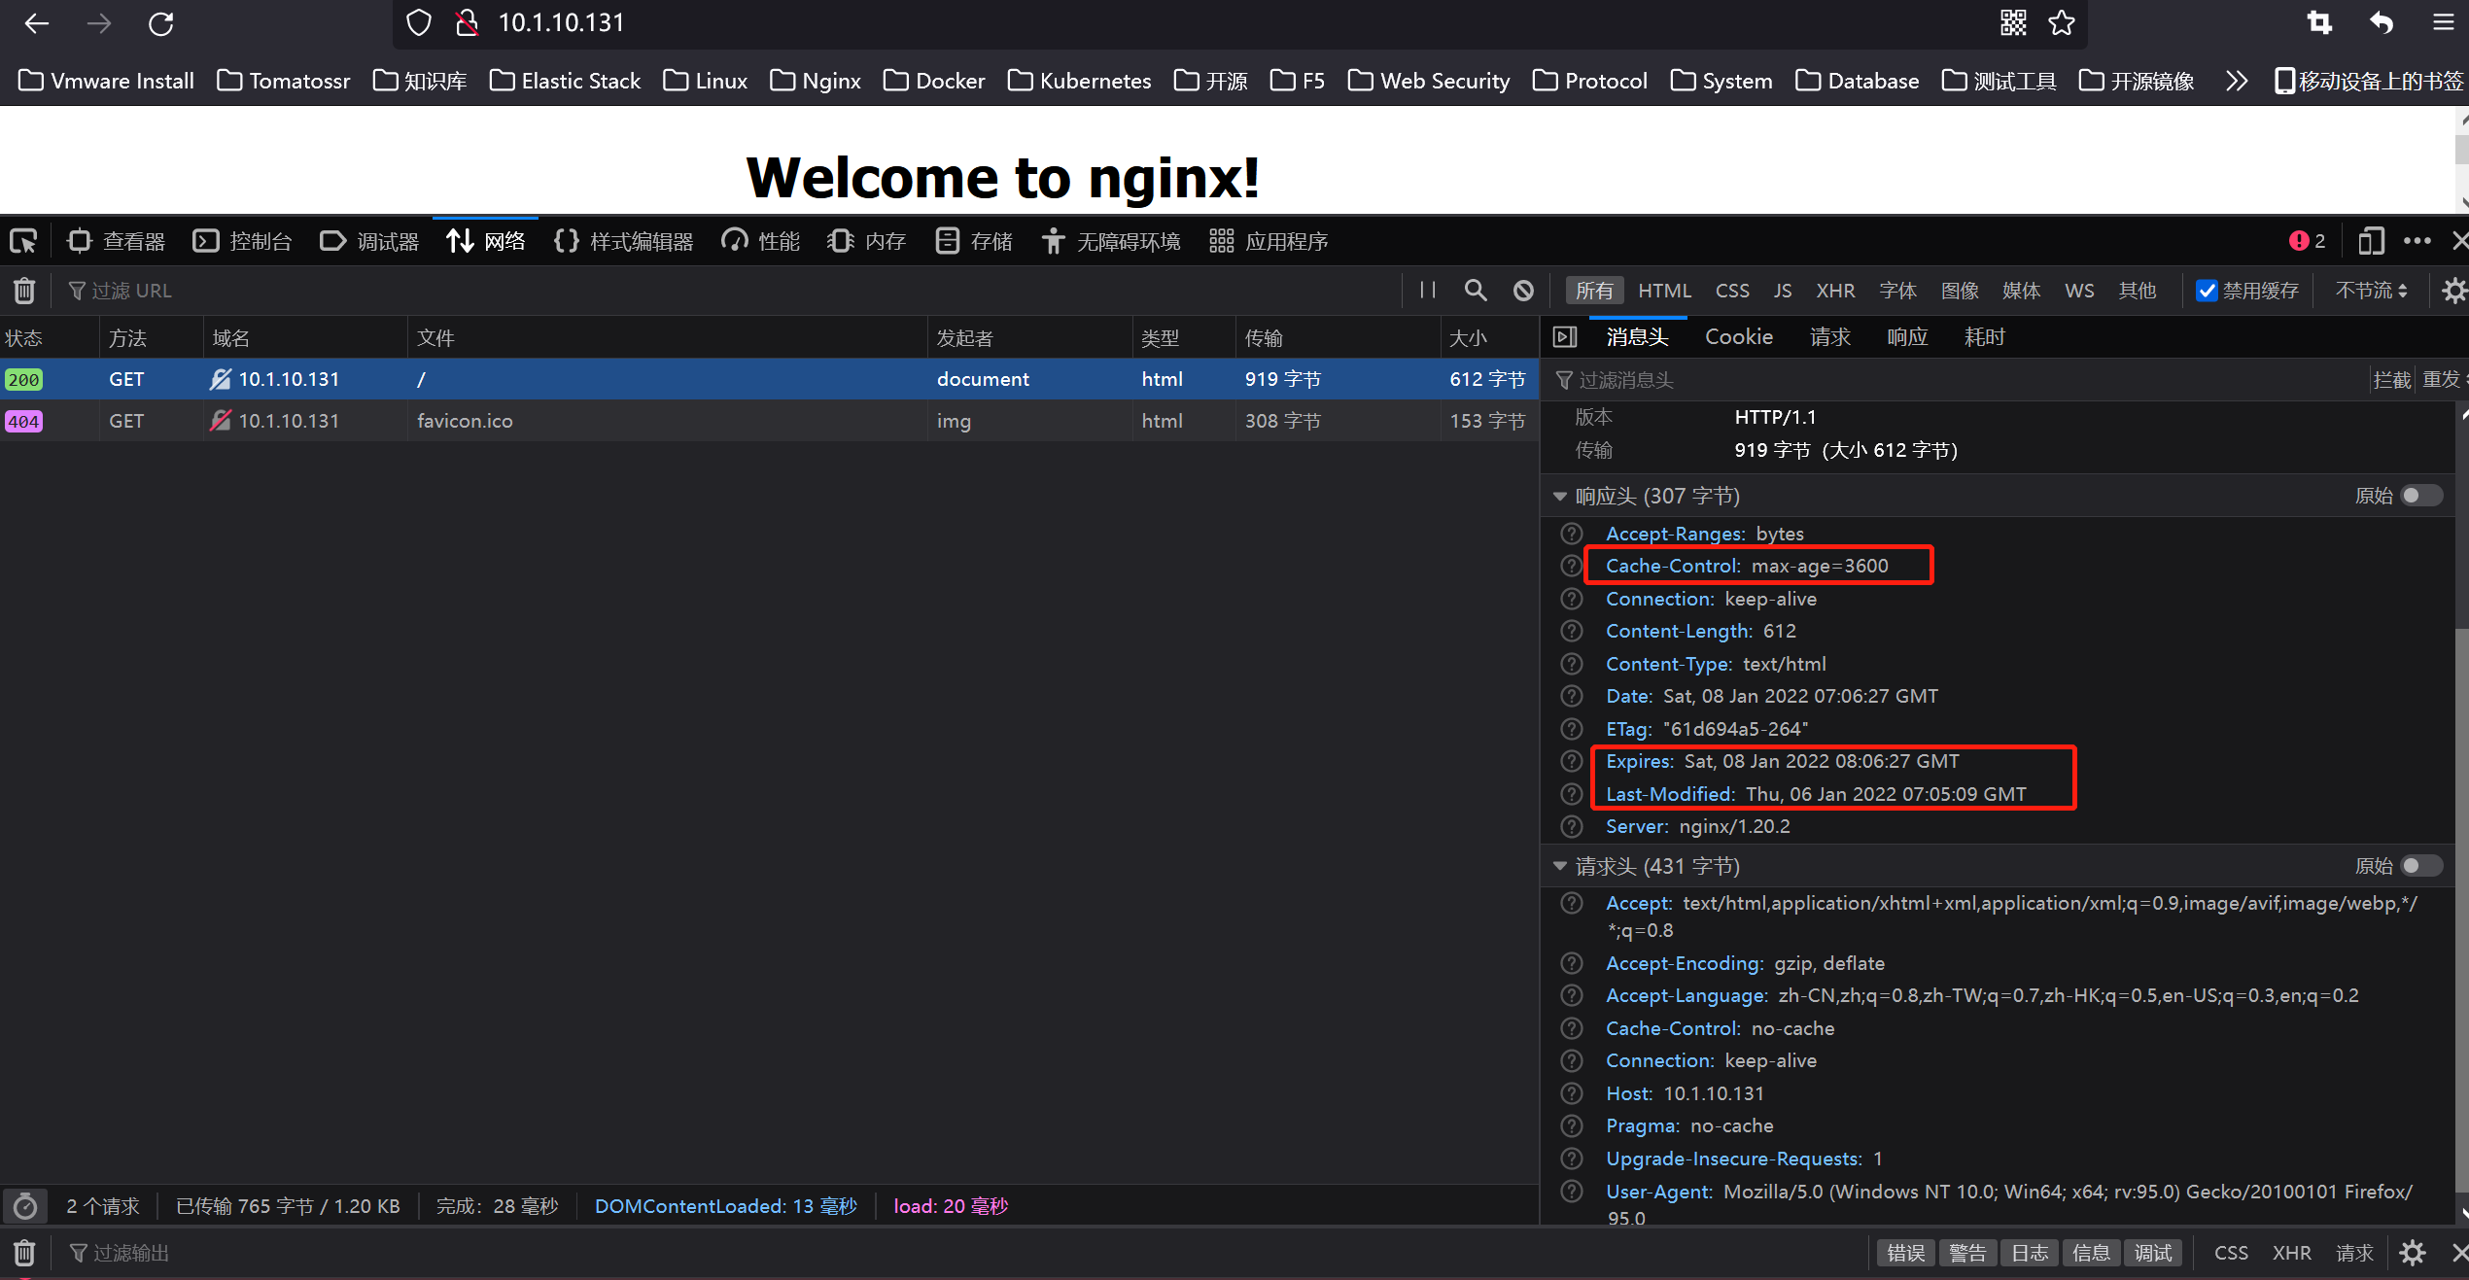Click the element picker icon

coord(22,241)
